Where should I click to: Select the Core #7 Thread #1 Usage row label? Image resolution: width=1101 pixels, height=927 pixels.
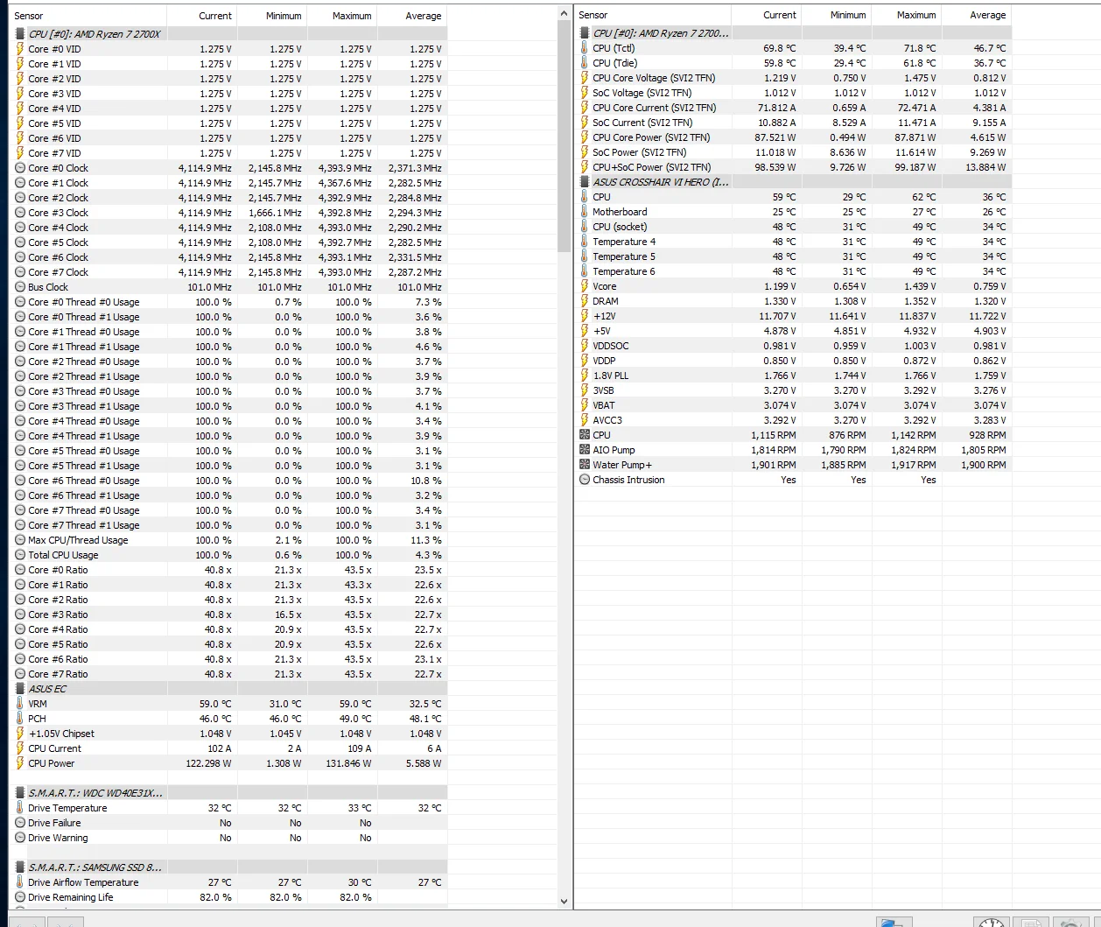(x=84, y=525)
